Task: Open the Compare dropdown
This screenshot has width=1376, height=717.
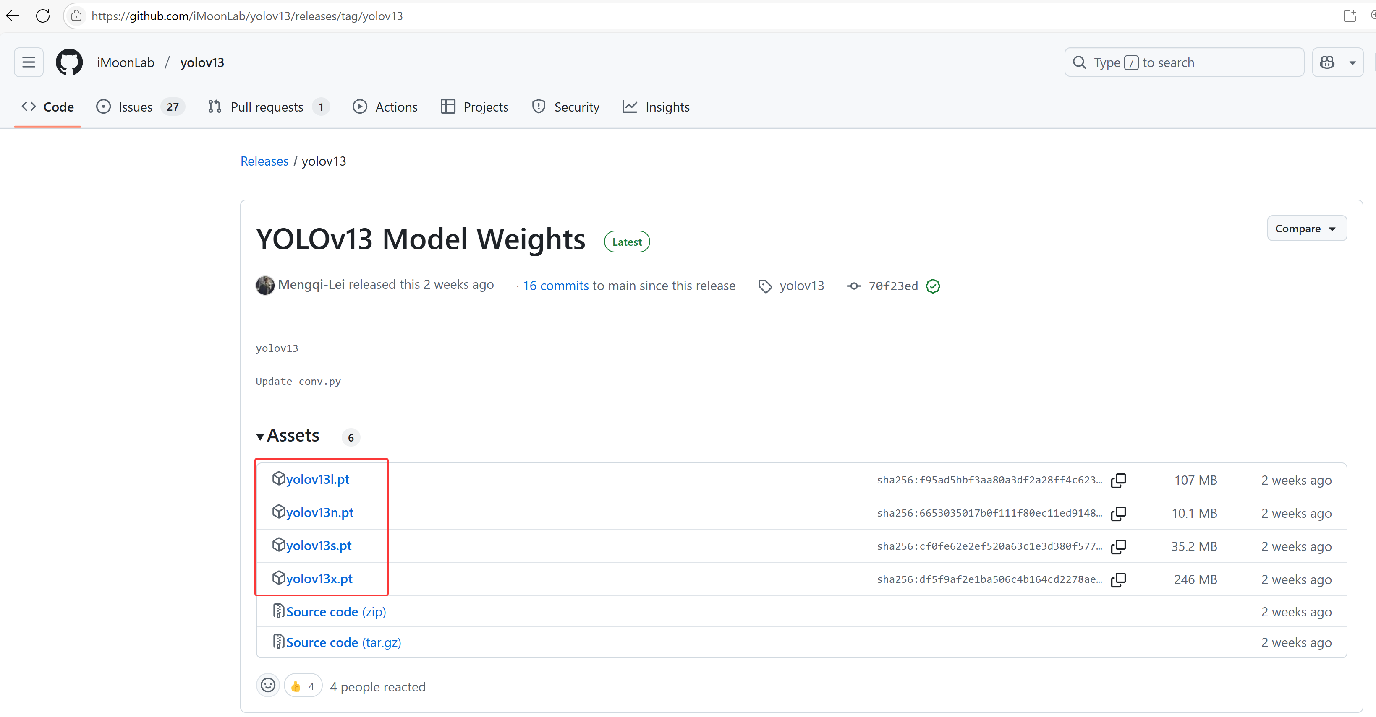Action: click(x=1307, y=229)
